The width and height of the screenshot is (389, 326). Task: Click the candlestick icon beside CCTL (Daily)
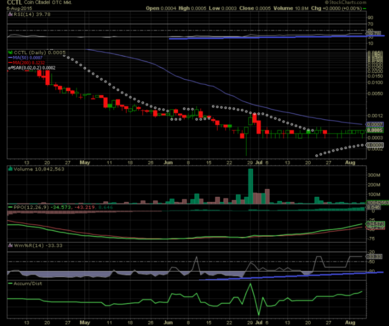pyautogui.click(x=10, y=52)
